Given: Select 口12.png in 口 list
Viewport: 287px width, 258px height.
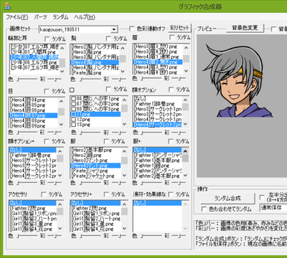Looking at the screenshot, I should (x=95, y=119).
